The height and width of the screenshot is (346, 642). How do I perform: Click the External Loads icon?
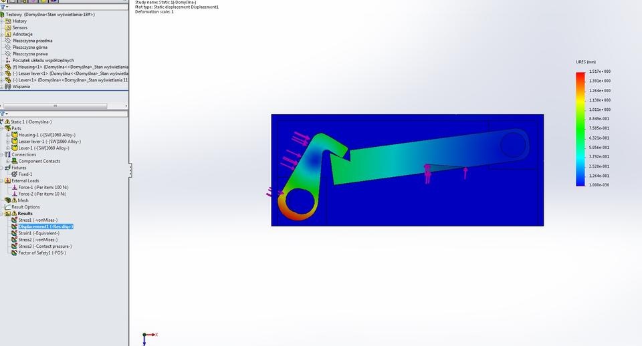tap(7, 180)
